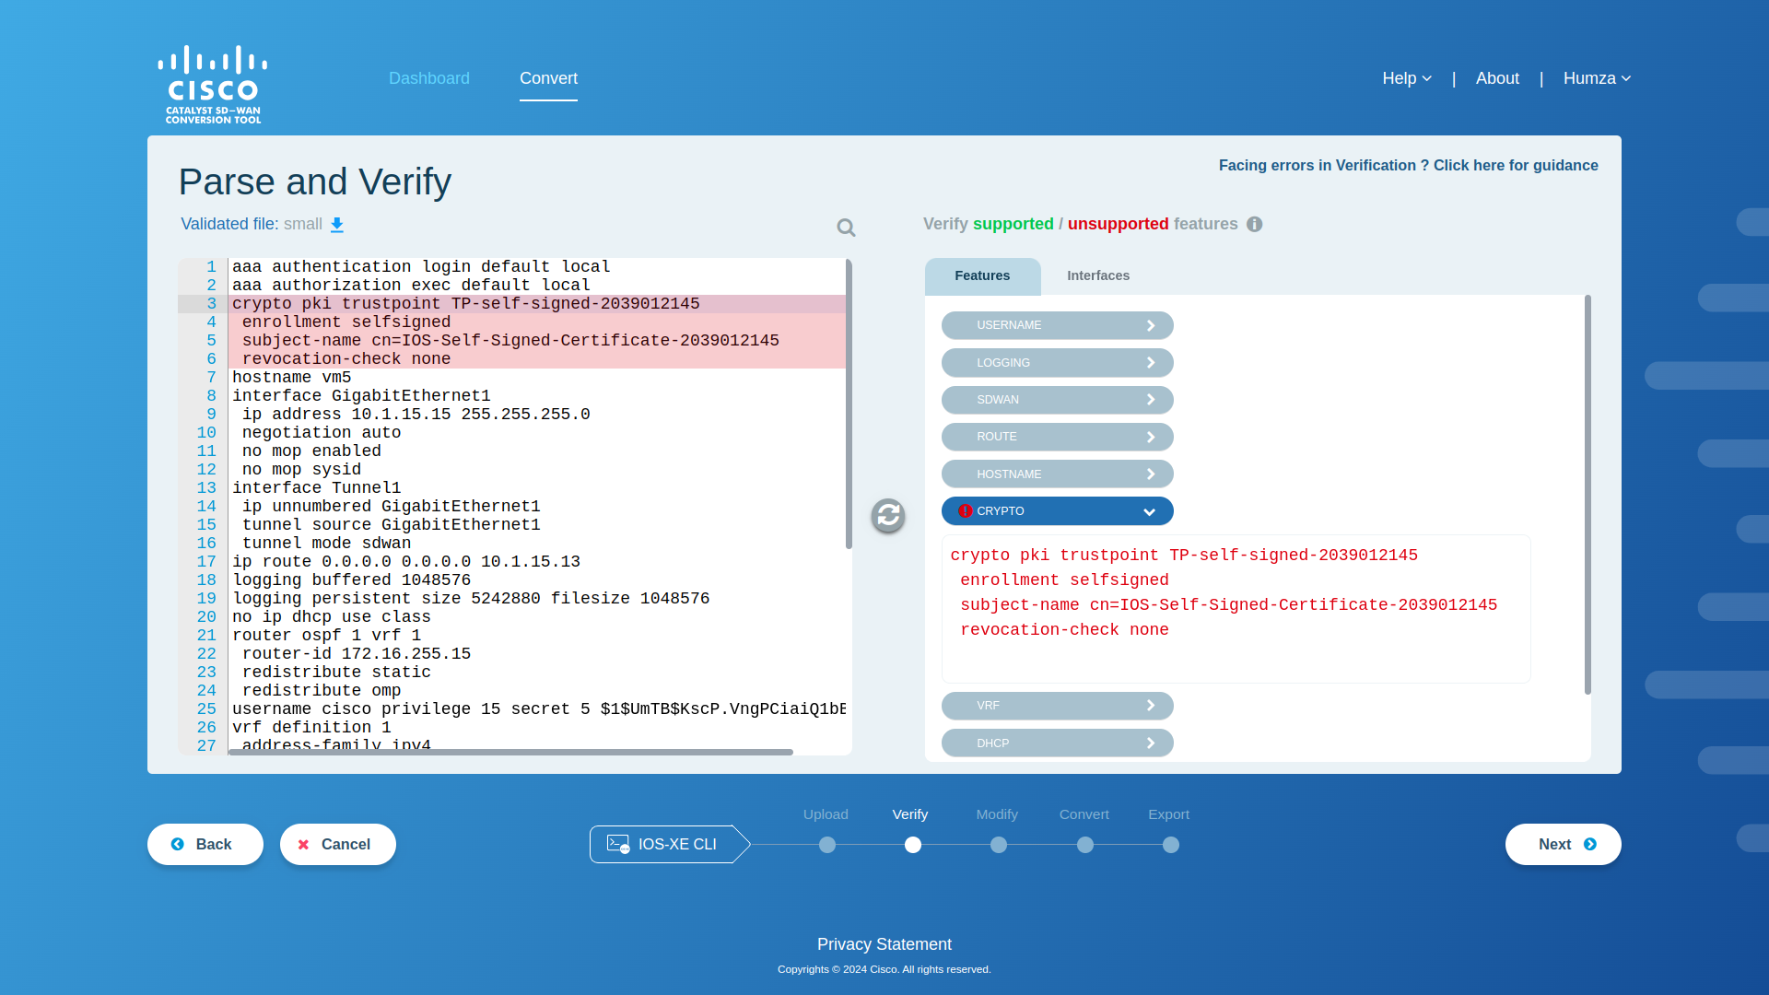Expand the VRF feature
This screenshot has width=1769, height=995.
pyautogui.click(x=1057, y=706)
